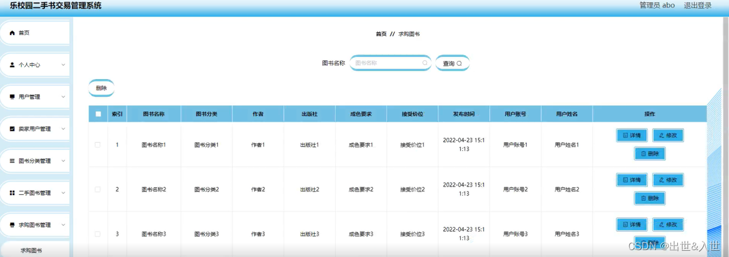729x257 pixels.
Task: Open the 求购图书管理 printer-style icon
Action: coord(12,225)
